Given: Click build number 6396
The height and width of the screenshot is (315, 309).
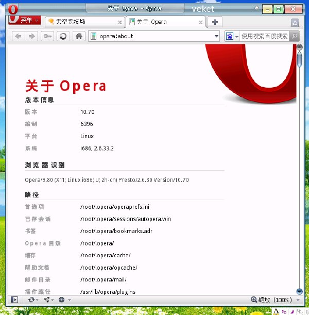Looking at the screenshot, I should [x=87, y=124].
